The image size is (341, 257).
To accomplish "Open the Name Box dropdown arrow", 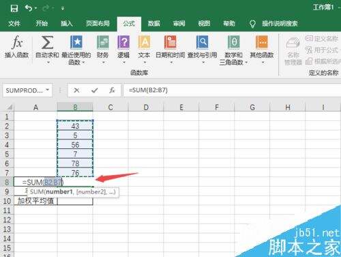I will (x=48, y=90).
